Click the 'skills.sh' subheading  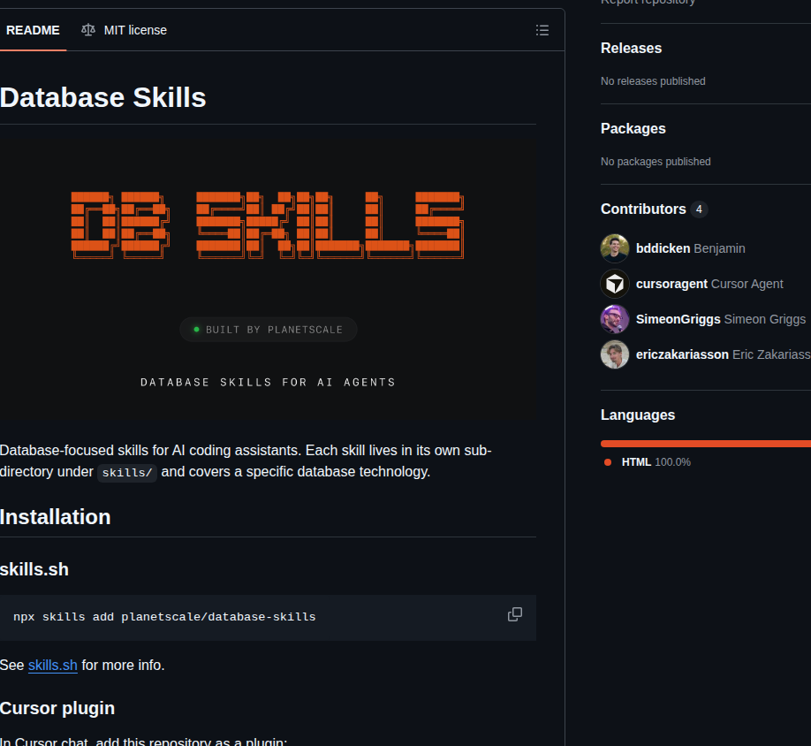34,569
